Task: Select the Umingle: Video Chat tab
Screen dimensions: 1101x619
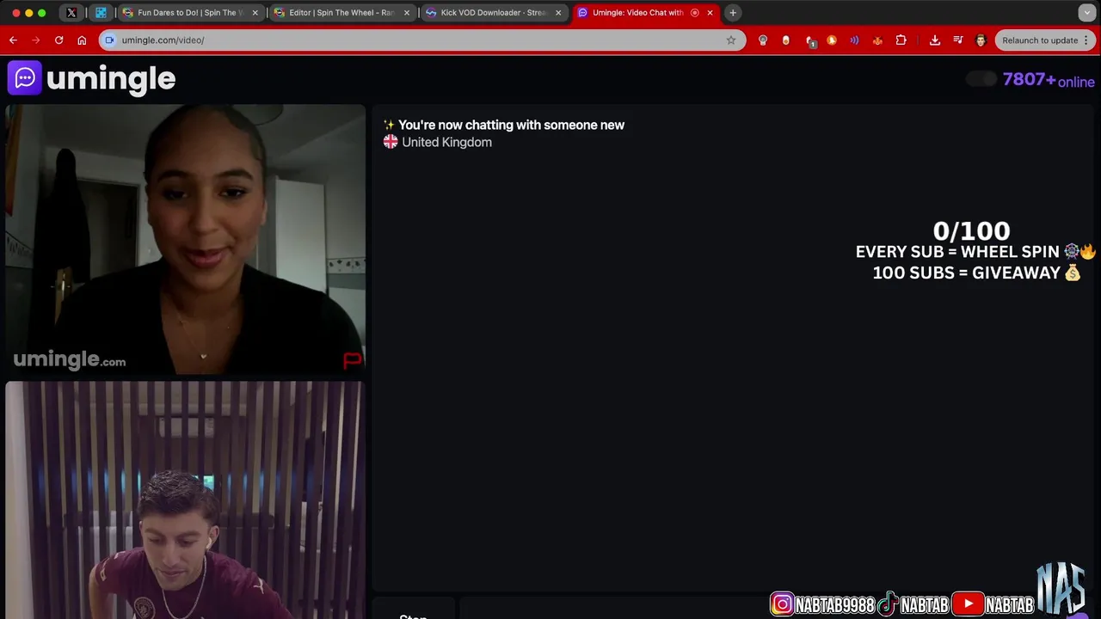Action: [x=645, y=13]
